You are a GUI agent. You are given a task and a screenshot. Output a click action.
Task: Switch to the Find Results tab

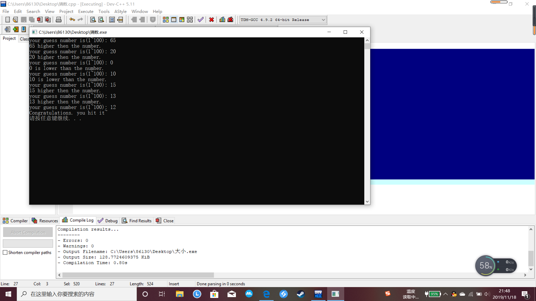(x=137, y=221)
